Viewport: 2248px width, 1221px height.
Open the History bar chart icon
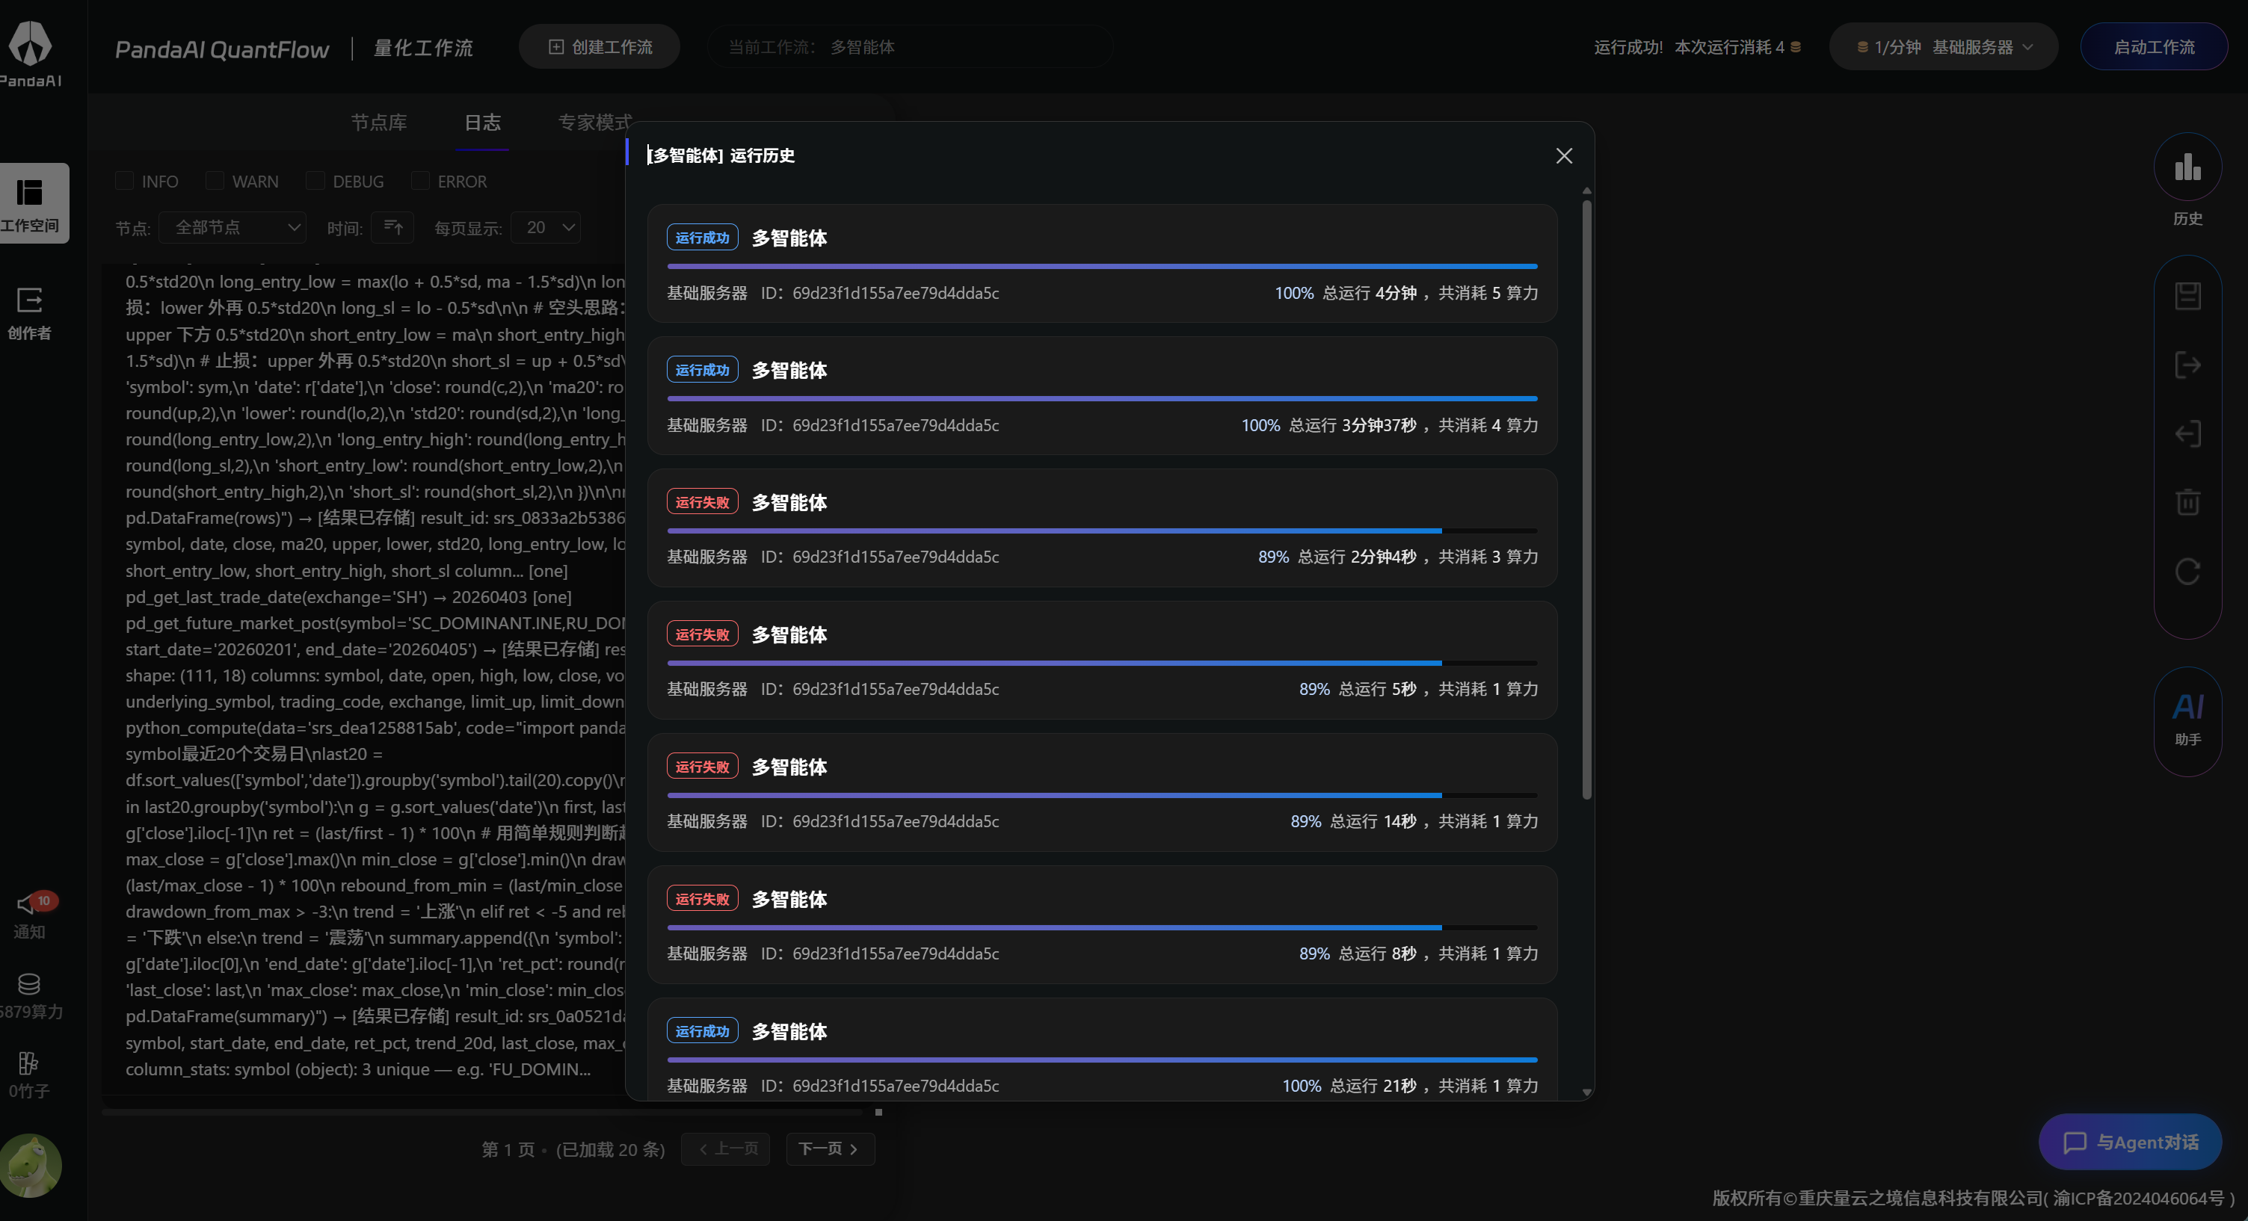pos(2187,167)
